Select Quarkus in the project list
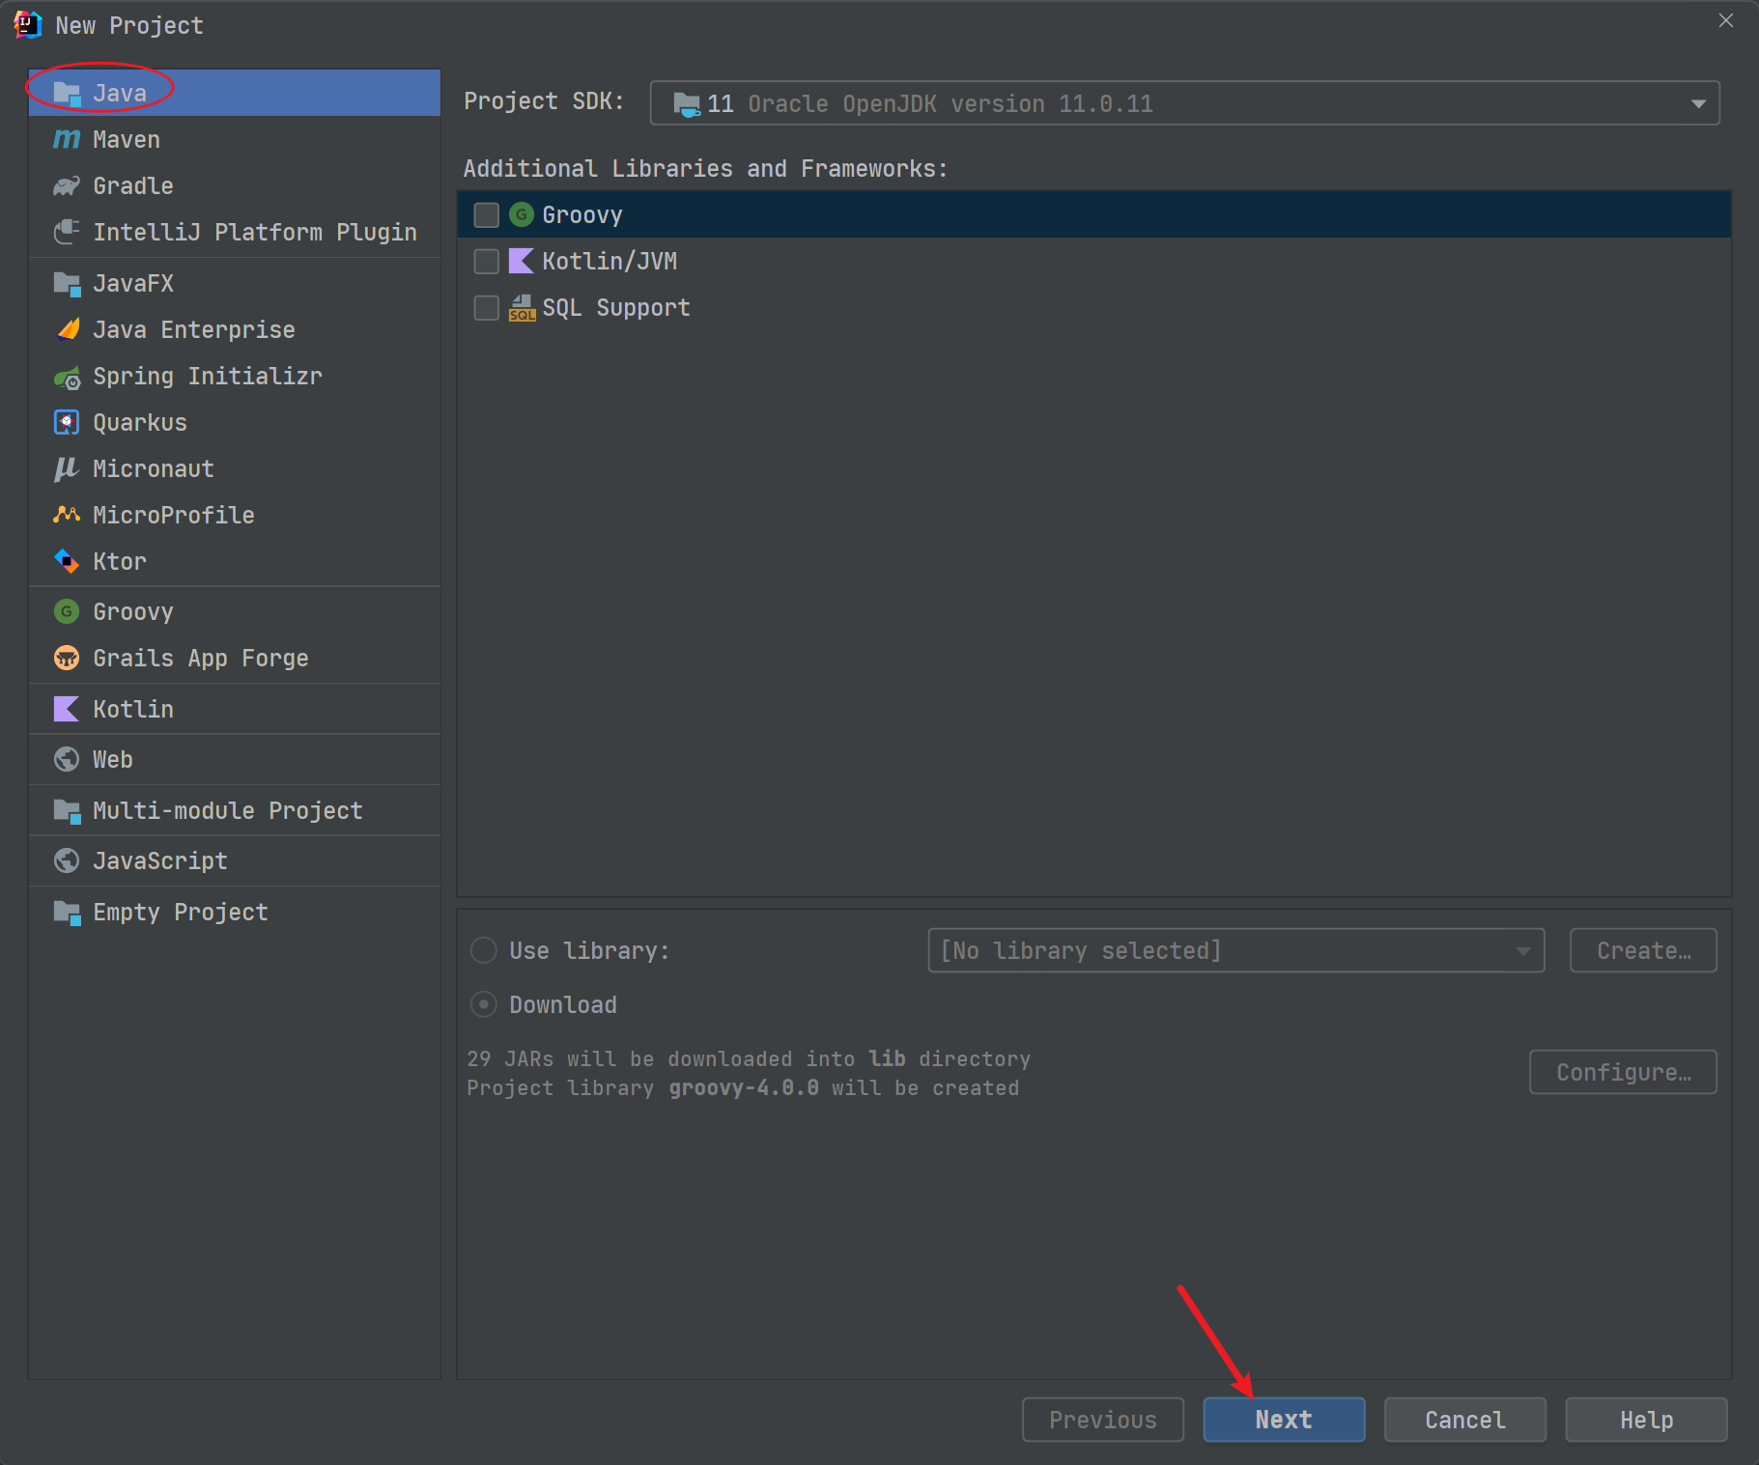 pyautogui.click(x=235, y=422)
